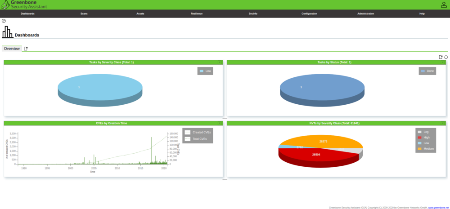Open the Help menu
This screenshot has width=450, height=209.
(422, 14)
